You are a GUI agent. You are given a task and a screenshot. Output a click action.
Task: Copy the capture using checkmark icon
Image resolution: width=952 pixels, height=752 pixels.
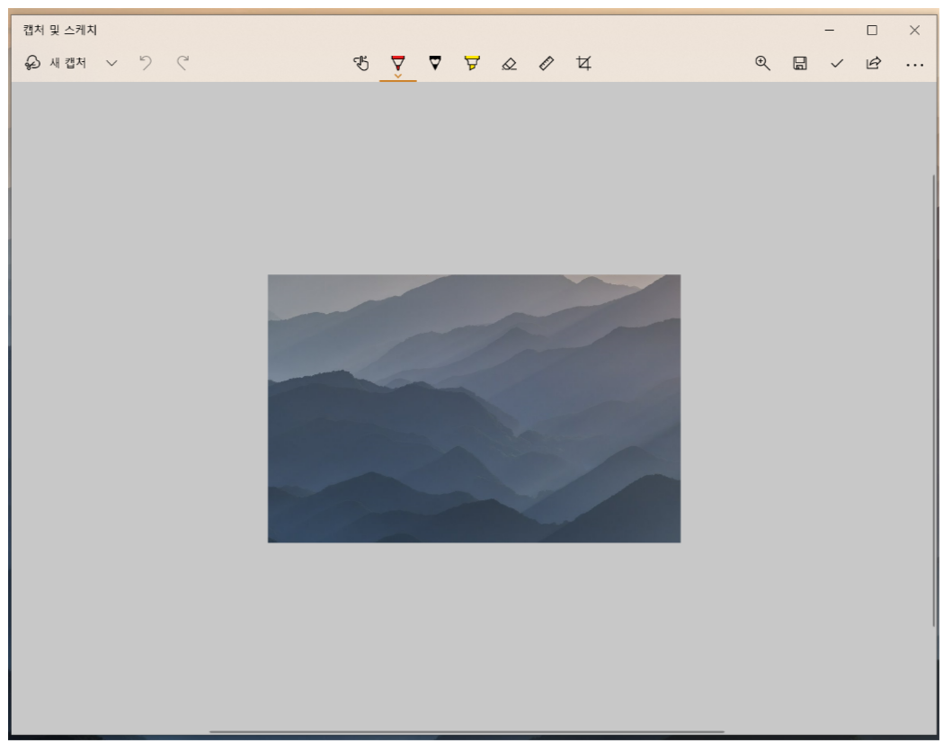837,63
